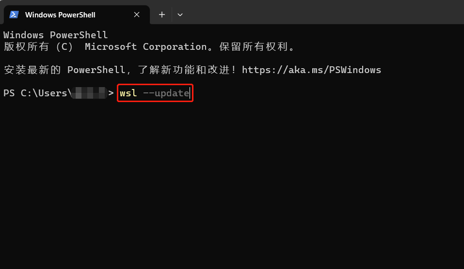Click the PowerShell icon in the tab
Screen dimensions: 464x269
(x=14, y=15)
